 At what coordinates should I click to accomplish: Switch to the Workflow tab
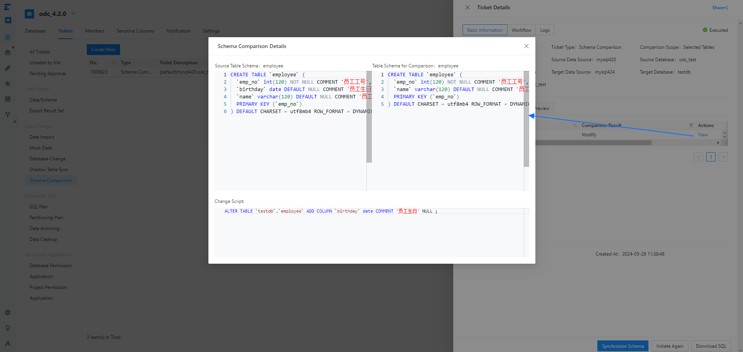coord(521,30)
